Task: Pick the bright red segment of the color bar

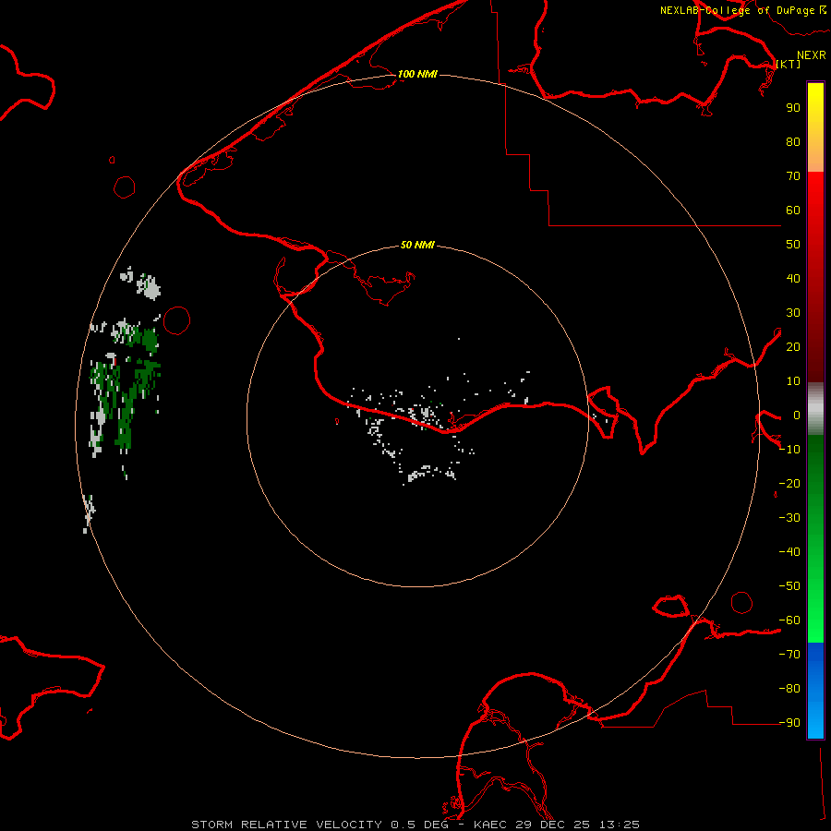Action: point(815,194)
